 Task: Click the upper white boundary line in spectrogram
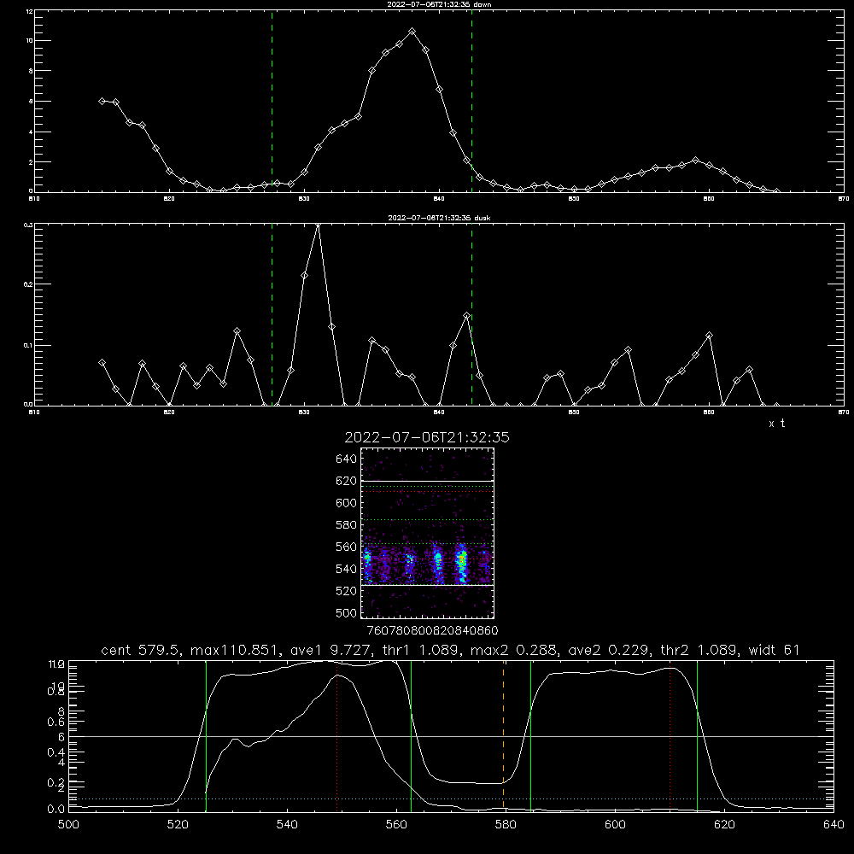click(x=428, y=482)
